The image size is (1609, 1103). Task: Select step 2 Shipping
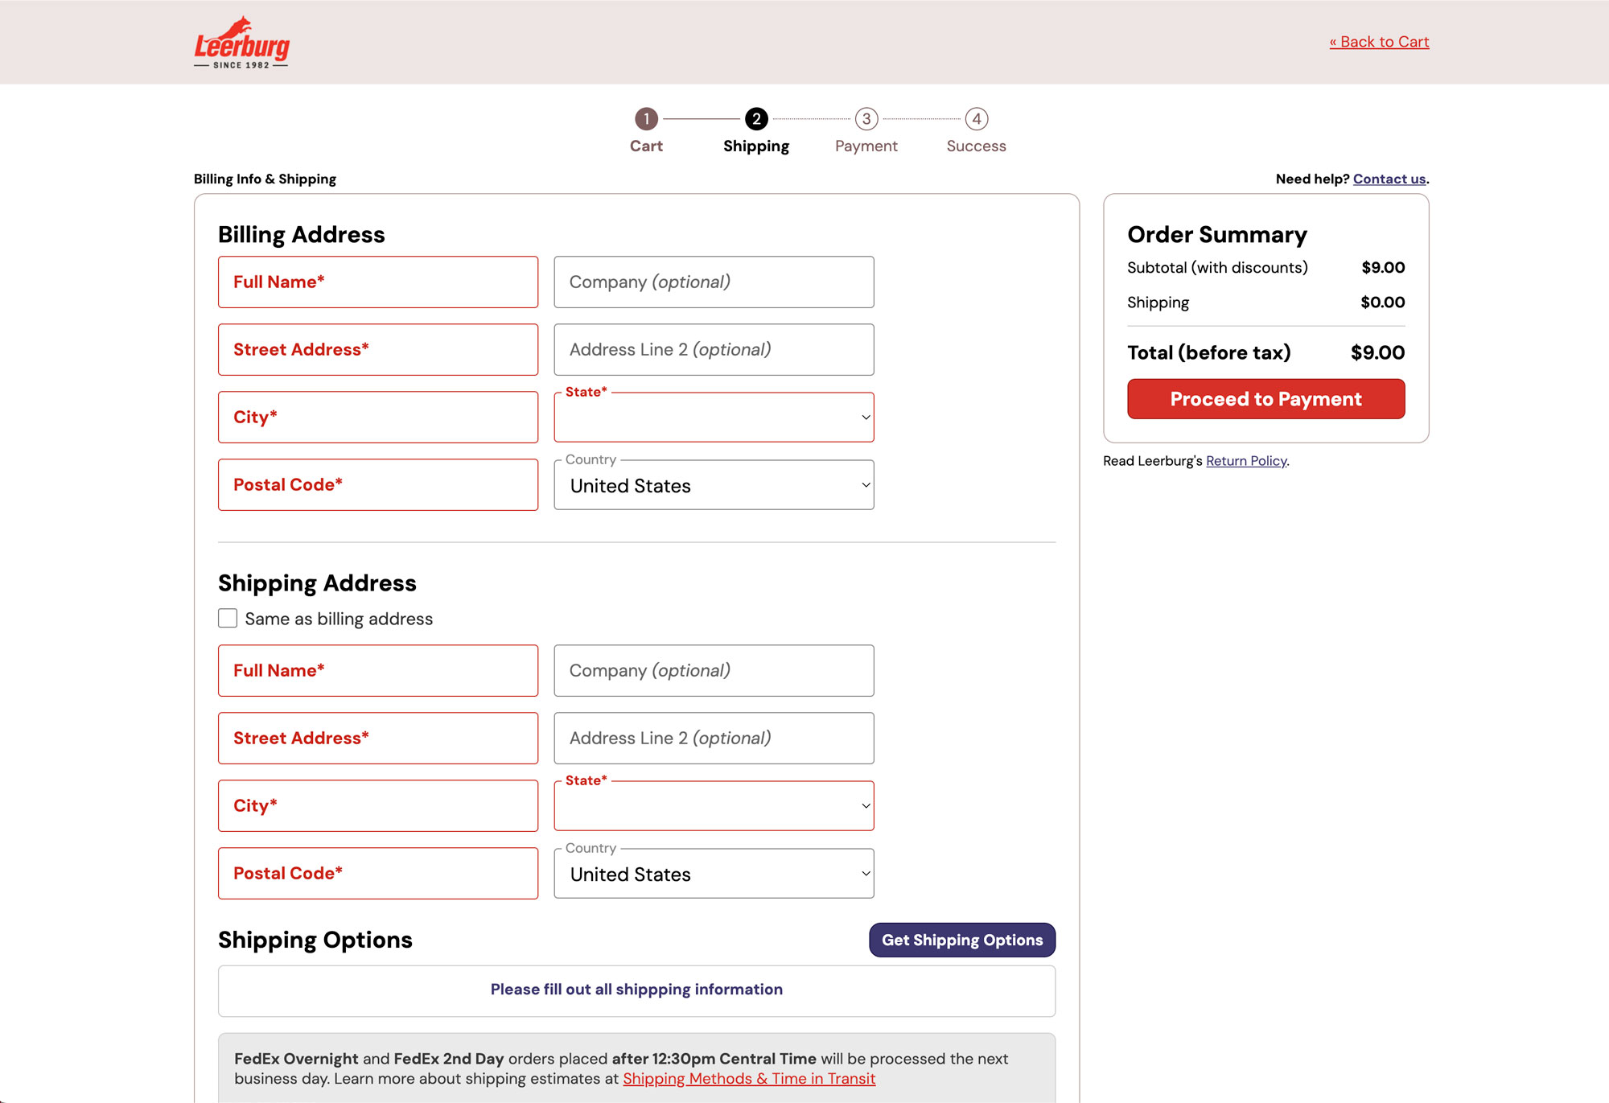pyautogui.click(x=756, y=130)
